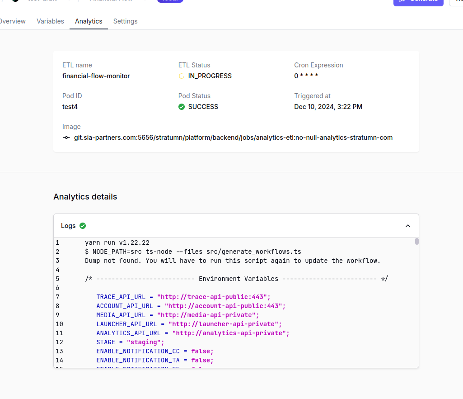463x399 pixels.
Task: Click the MEDIA_API_URL log line
Action: tap(178, 315)
